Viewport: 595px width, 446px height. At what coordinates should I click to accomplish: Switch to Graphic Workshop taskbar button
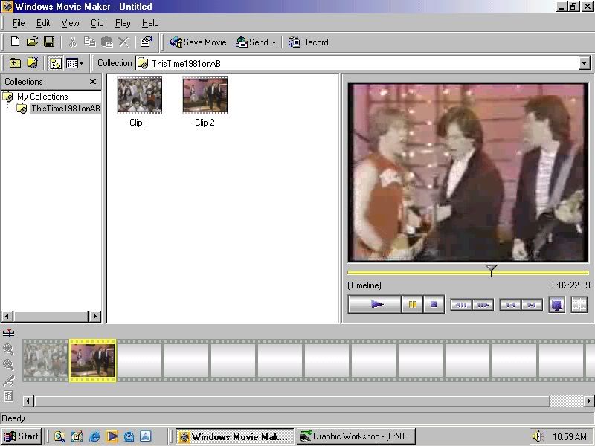356,436
